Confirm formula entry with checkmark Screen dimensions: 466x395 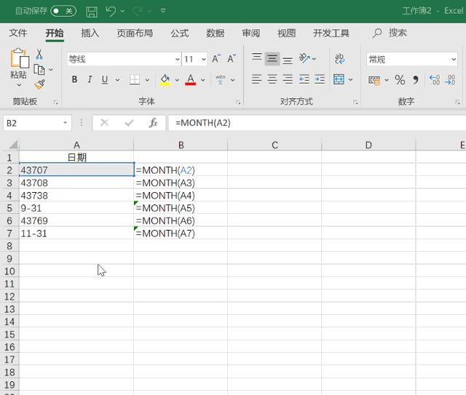click(x=129, y=123)
